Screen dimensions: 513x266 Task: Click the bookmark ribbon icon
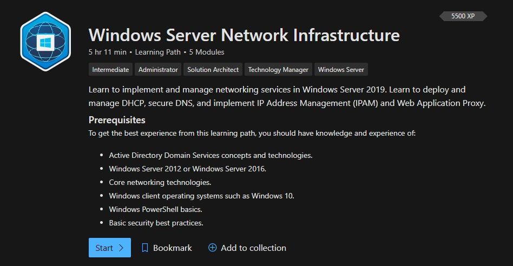coord(144,248)
